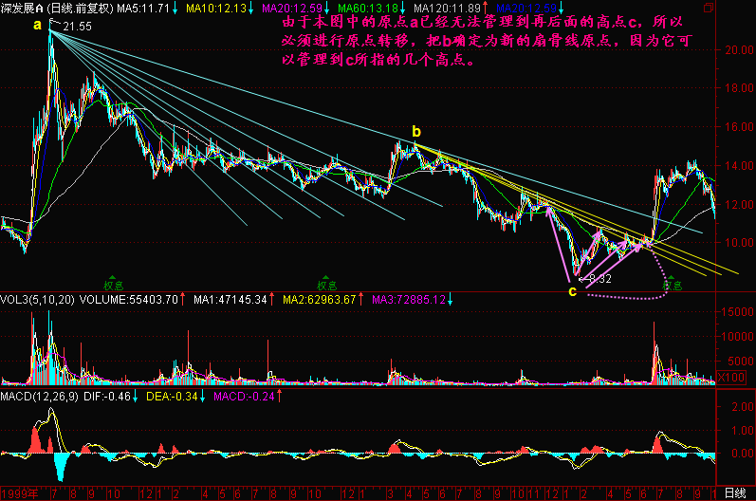The width and height of the screenshot is (756, 501).
Task: Click the 8.32 low price label
Action: click(600, 279)
